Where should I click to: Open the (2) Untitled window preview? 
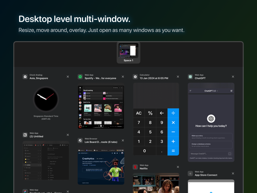(46, 160)
